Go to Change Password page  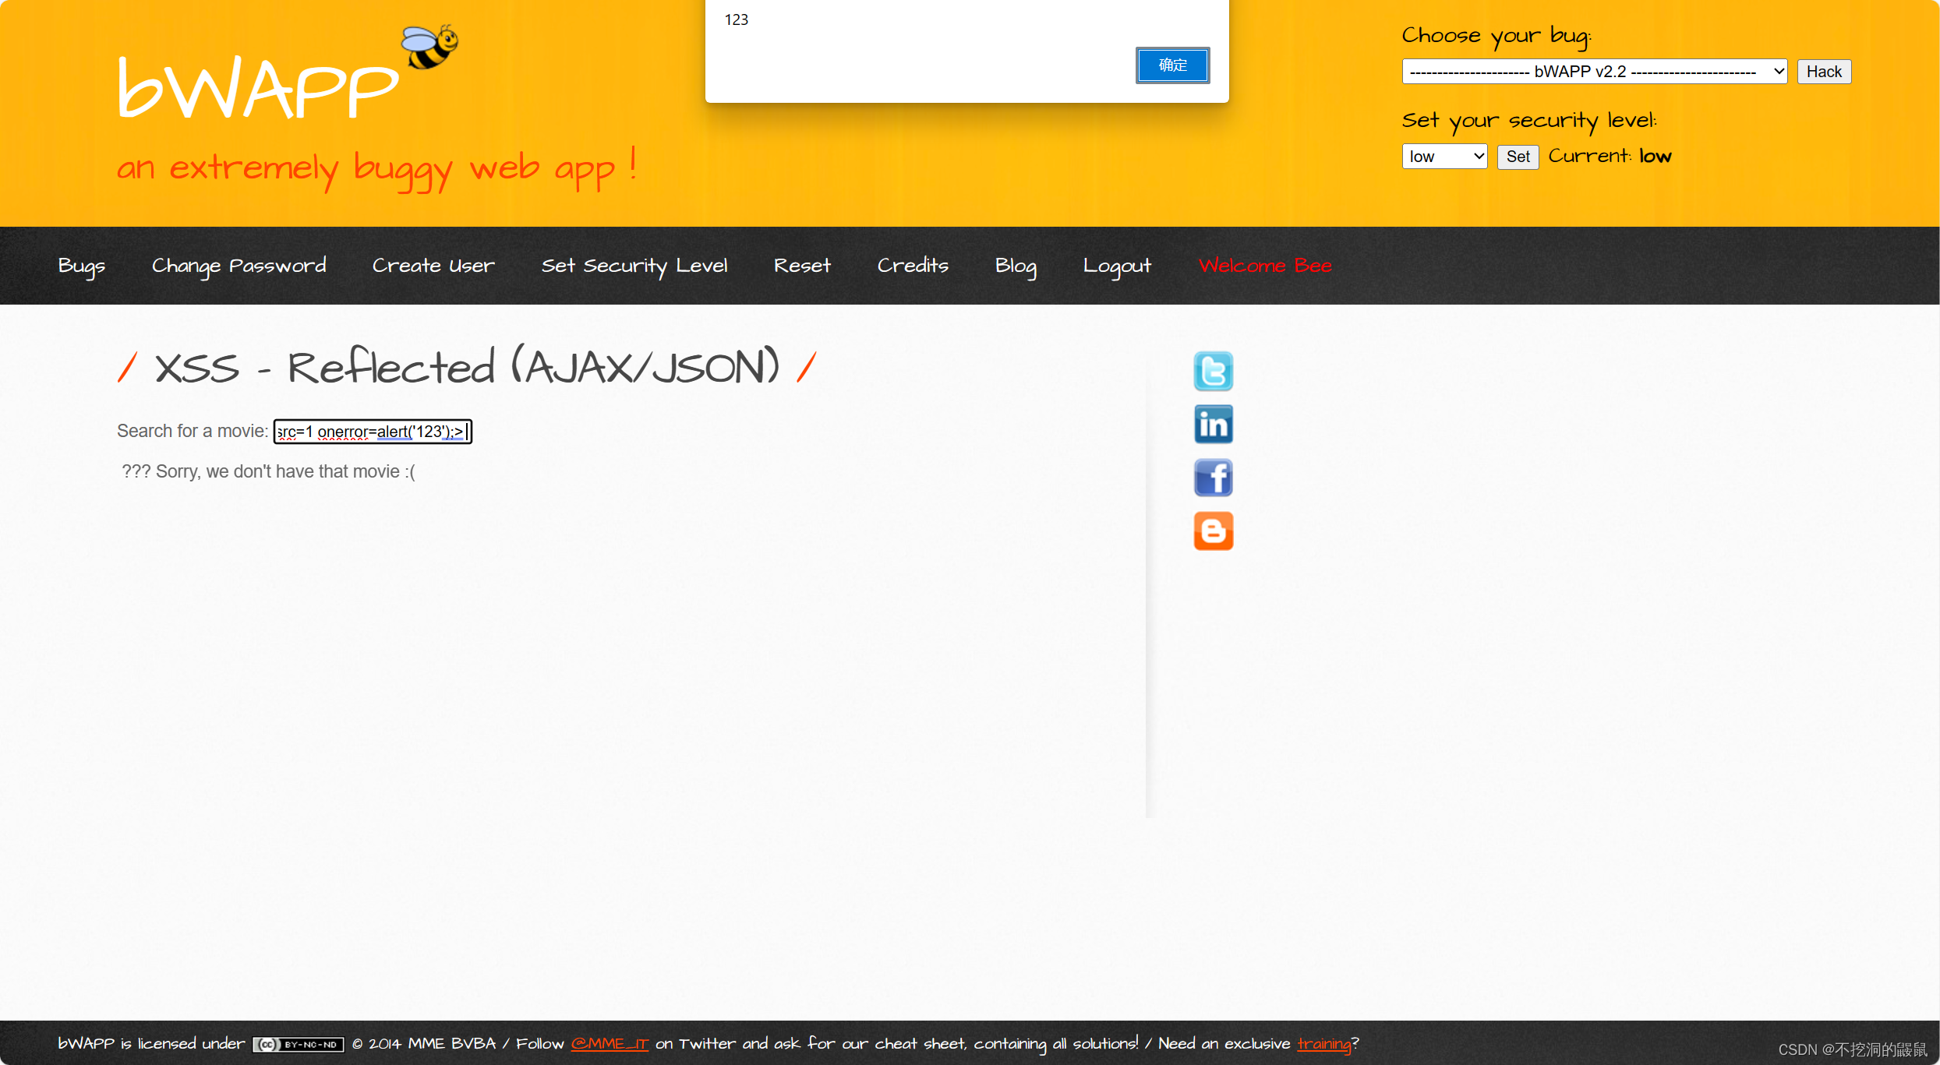click(239, 266)
